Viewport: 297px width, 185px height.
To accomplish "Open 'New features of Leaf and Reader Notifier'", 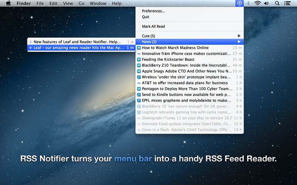I will pos(81,42).
